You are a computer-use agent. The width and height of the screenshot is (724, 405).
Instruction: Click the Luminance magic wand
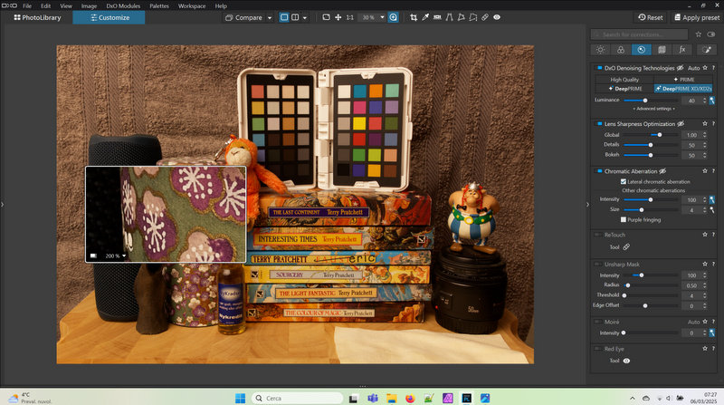click(712, 101)
